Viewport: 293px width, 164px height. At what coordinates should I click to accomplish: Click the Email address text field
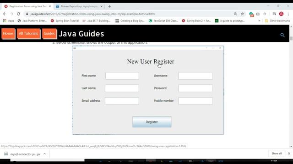click(x=122, y=101)
